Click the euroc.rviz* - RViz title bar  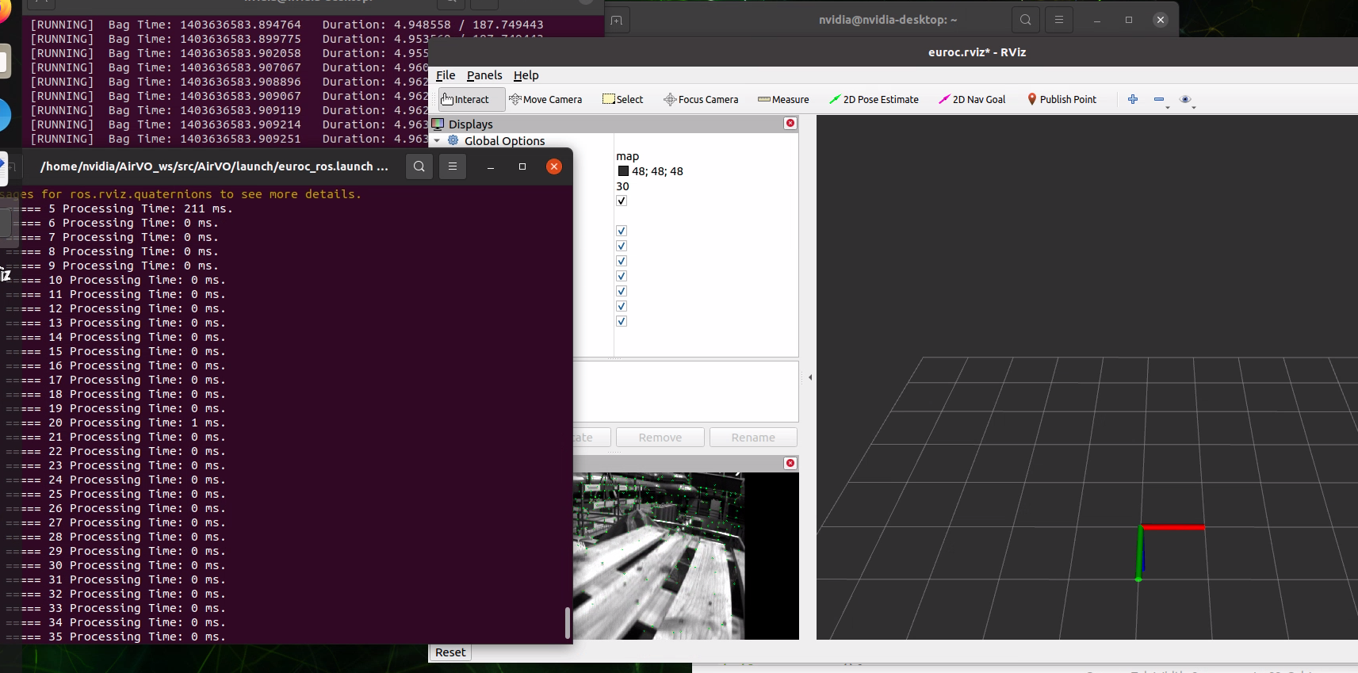click(977, 52)
